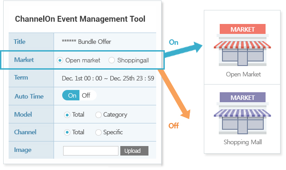Click the Auto Time row label

(x=29, y=96)
